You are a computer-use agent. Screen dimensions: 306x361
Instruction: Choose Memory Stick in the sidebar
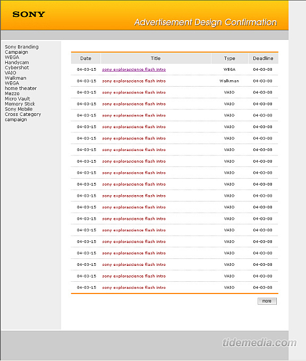20,104
